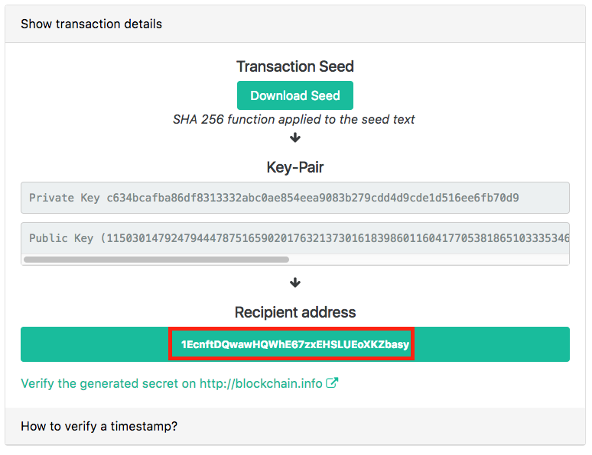Click the public key horizontal scrollbar thumb
The image size is (592, 455).
click(x=156, y=260)
